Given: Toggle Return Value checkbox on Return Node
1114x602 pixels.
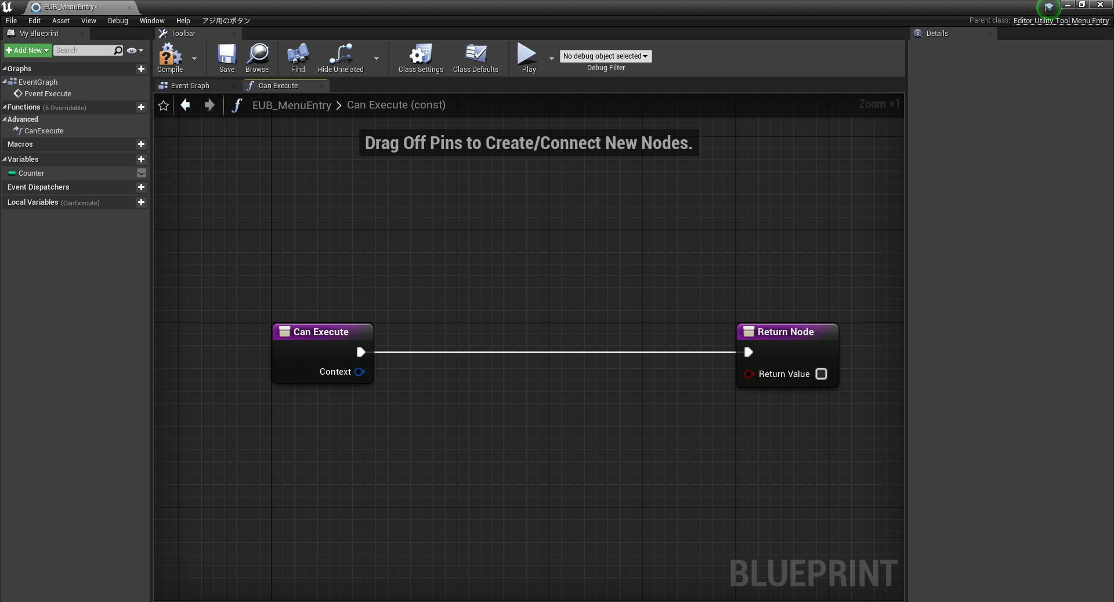Looking at the screenshot, I should pyautogui.click(x=821, y=374).
